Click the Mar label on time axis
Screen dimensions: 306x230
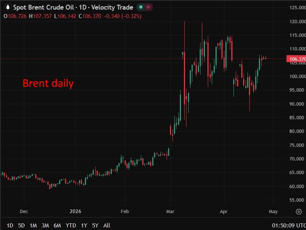click(x=170, y=211)
